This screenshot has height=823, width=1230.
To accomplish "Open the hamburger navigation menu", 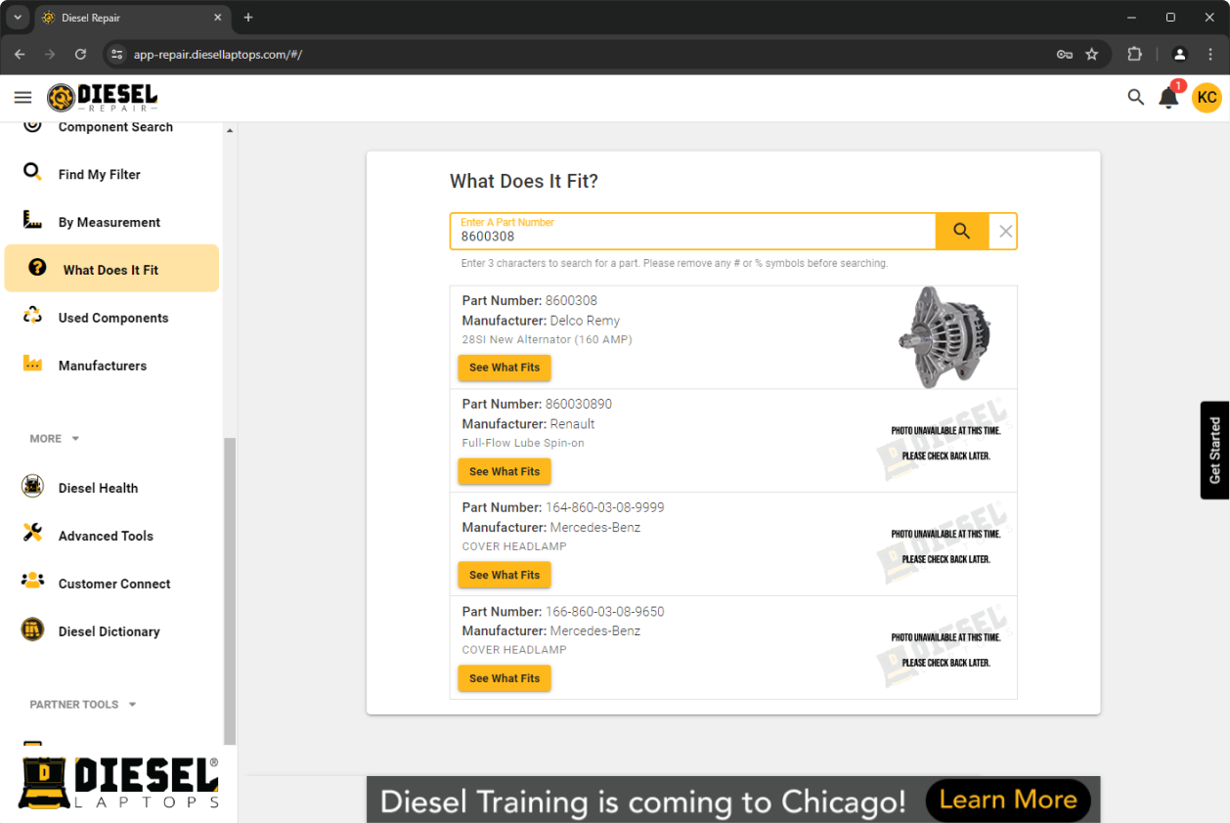I will click(22, 97).
